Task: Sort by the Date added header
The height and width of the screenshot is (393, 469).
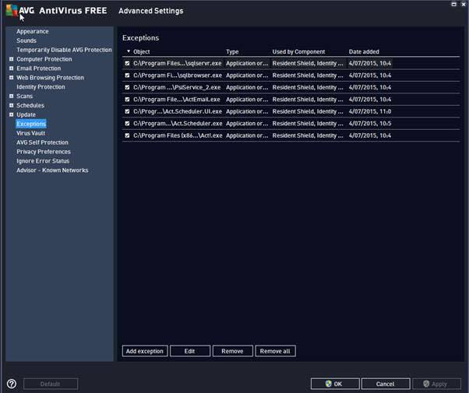Action: pyautogui.click(x=364, y=51)
